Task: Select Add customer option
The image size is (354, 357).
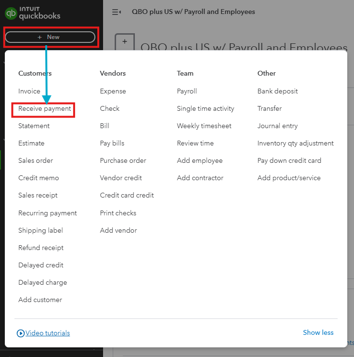Action: coord(40,300)
